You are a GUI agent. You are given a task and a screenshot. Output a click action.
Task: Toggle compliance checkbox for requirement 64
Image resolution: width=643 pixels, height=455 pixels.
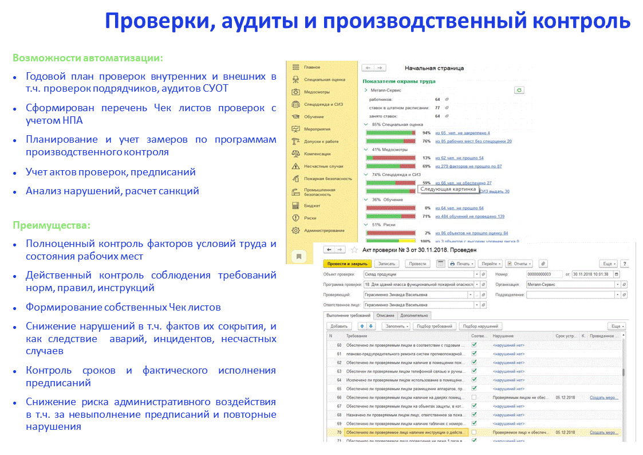pyautogui.click(x=474, y=380)
